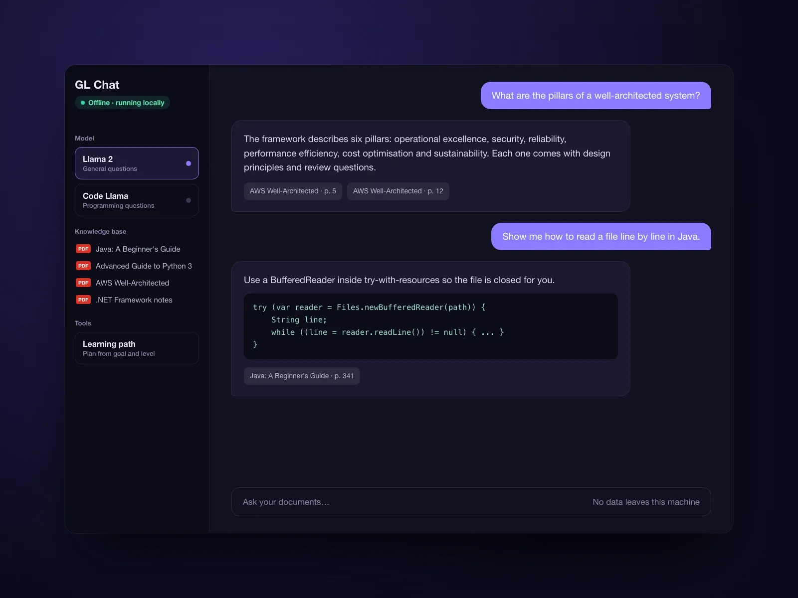Click the PDF icon beside Advanced Guide to Python 3
798x598 pixels.
point(83,266)
